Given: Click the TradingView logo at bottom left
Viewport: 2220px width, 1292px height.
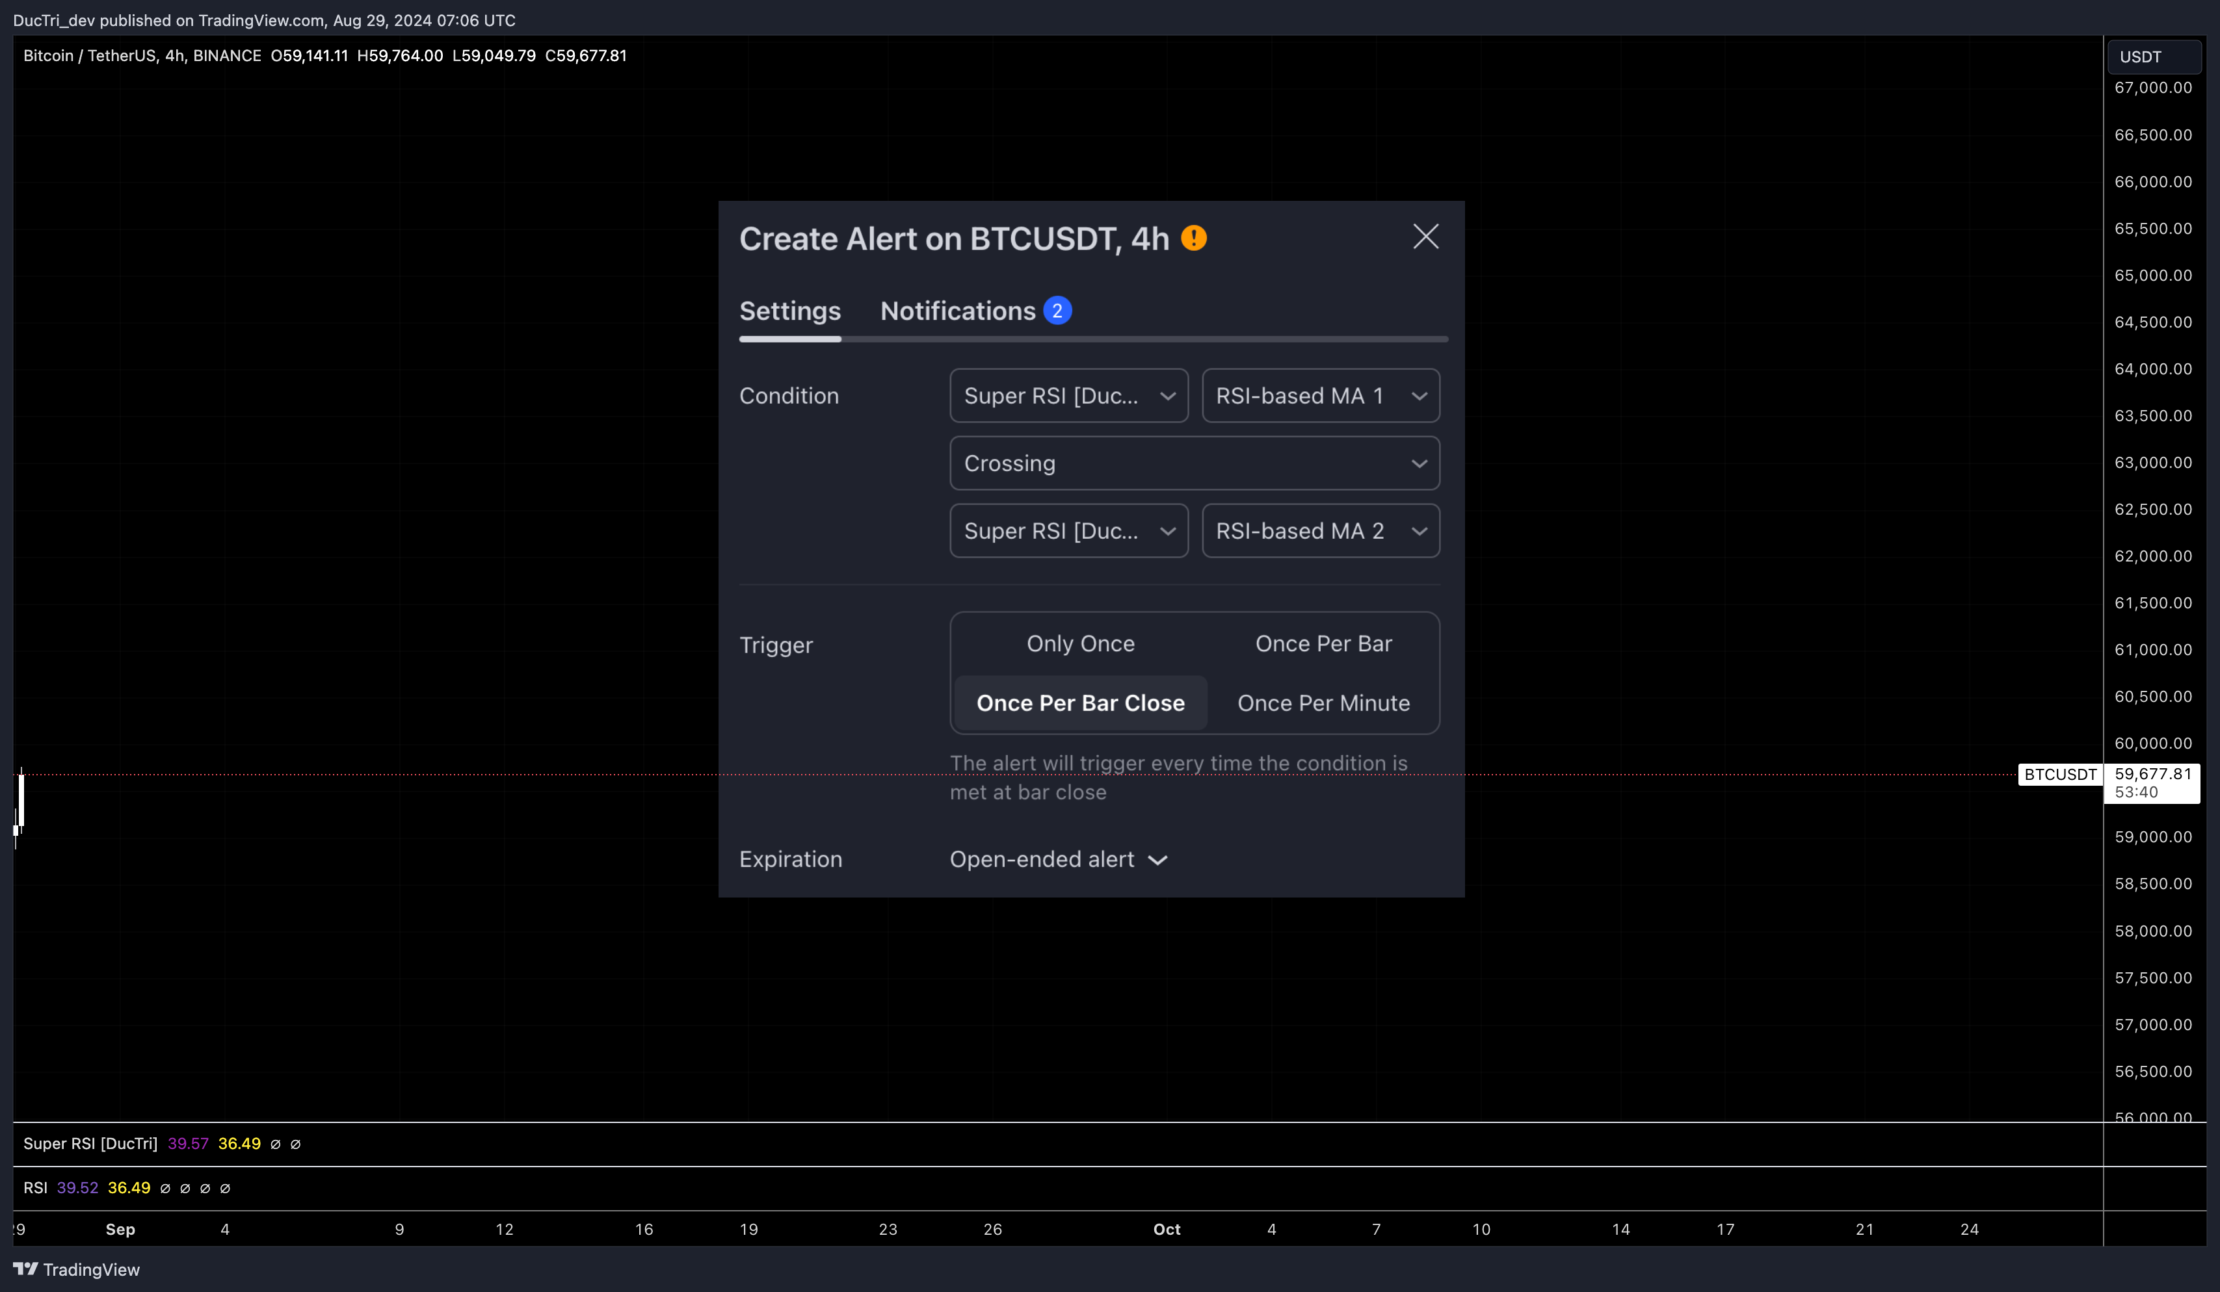Looking at the screenshot, I should 77,1269.
